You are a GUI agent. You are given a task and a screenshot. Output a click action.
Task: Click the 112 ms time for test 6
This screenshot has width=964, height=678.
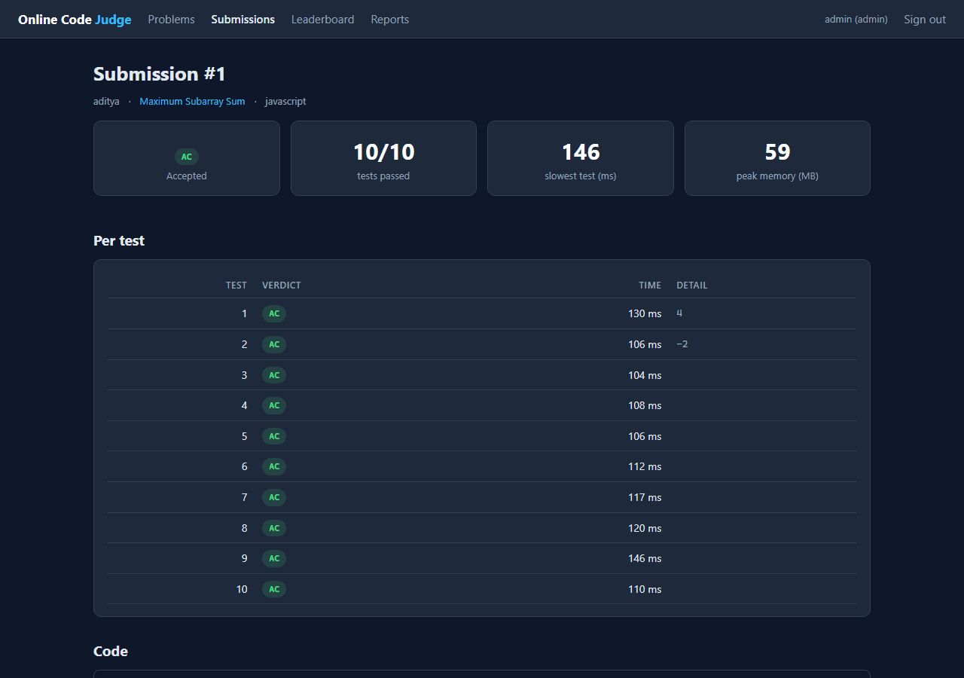tap(645, 466)
